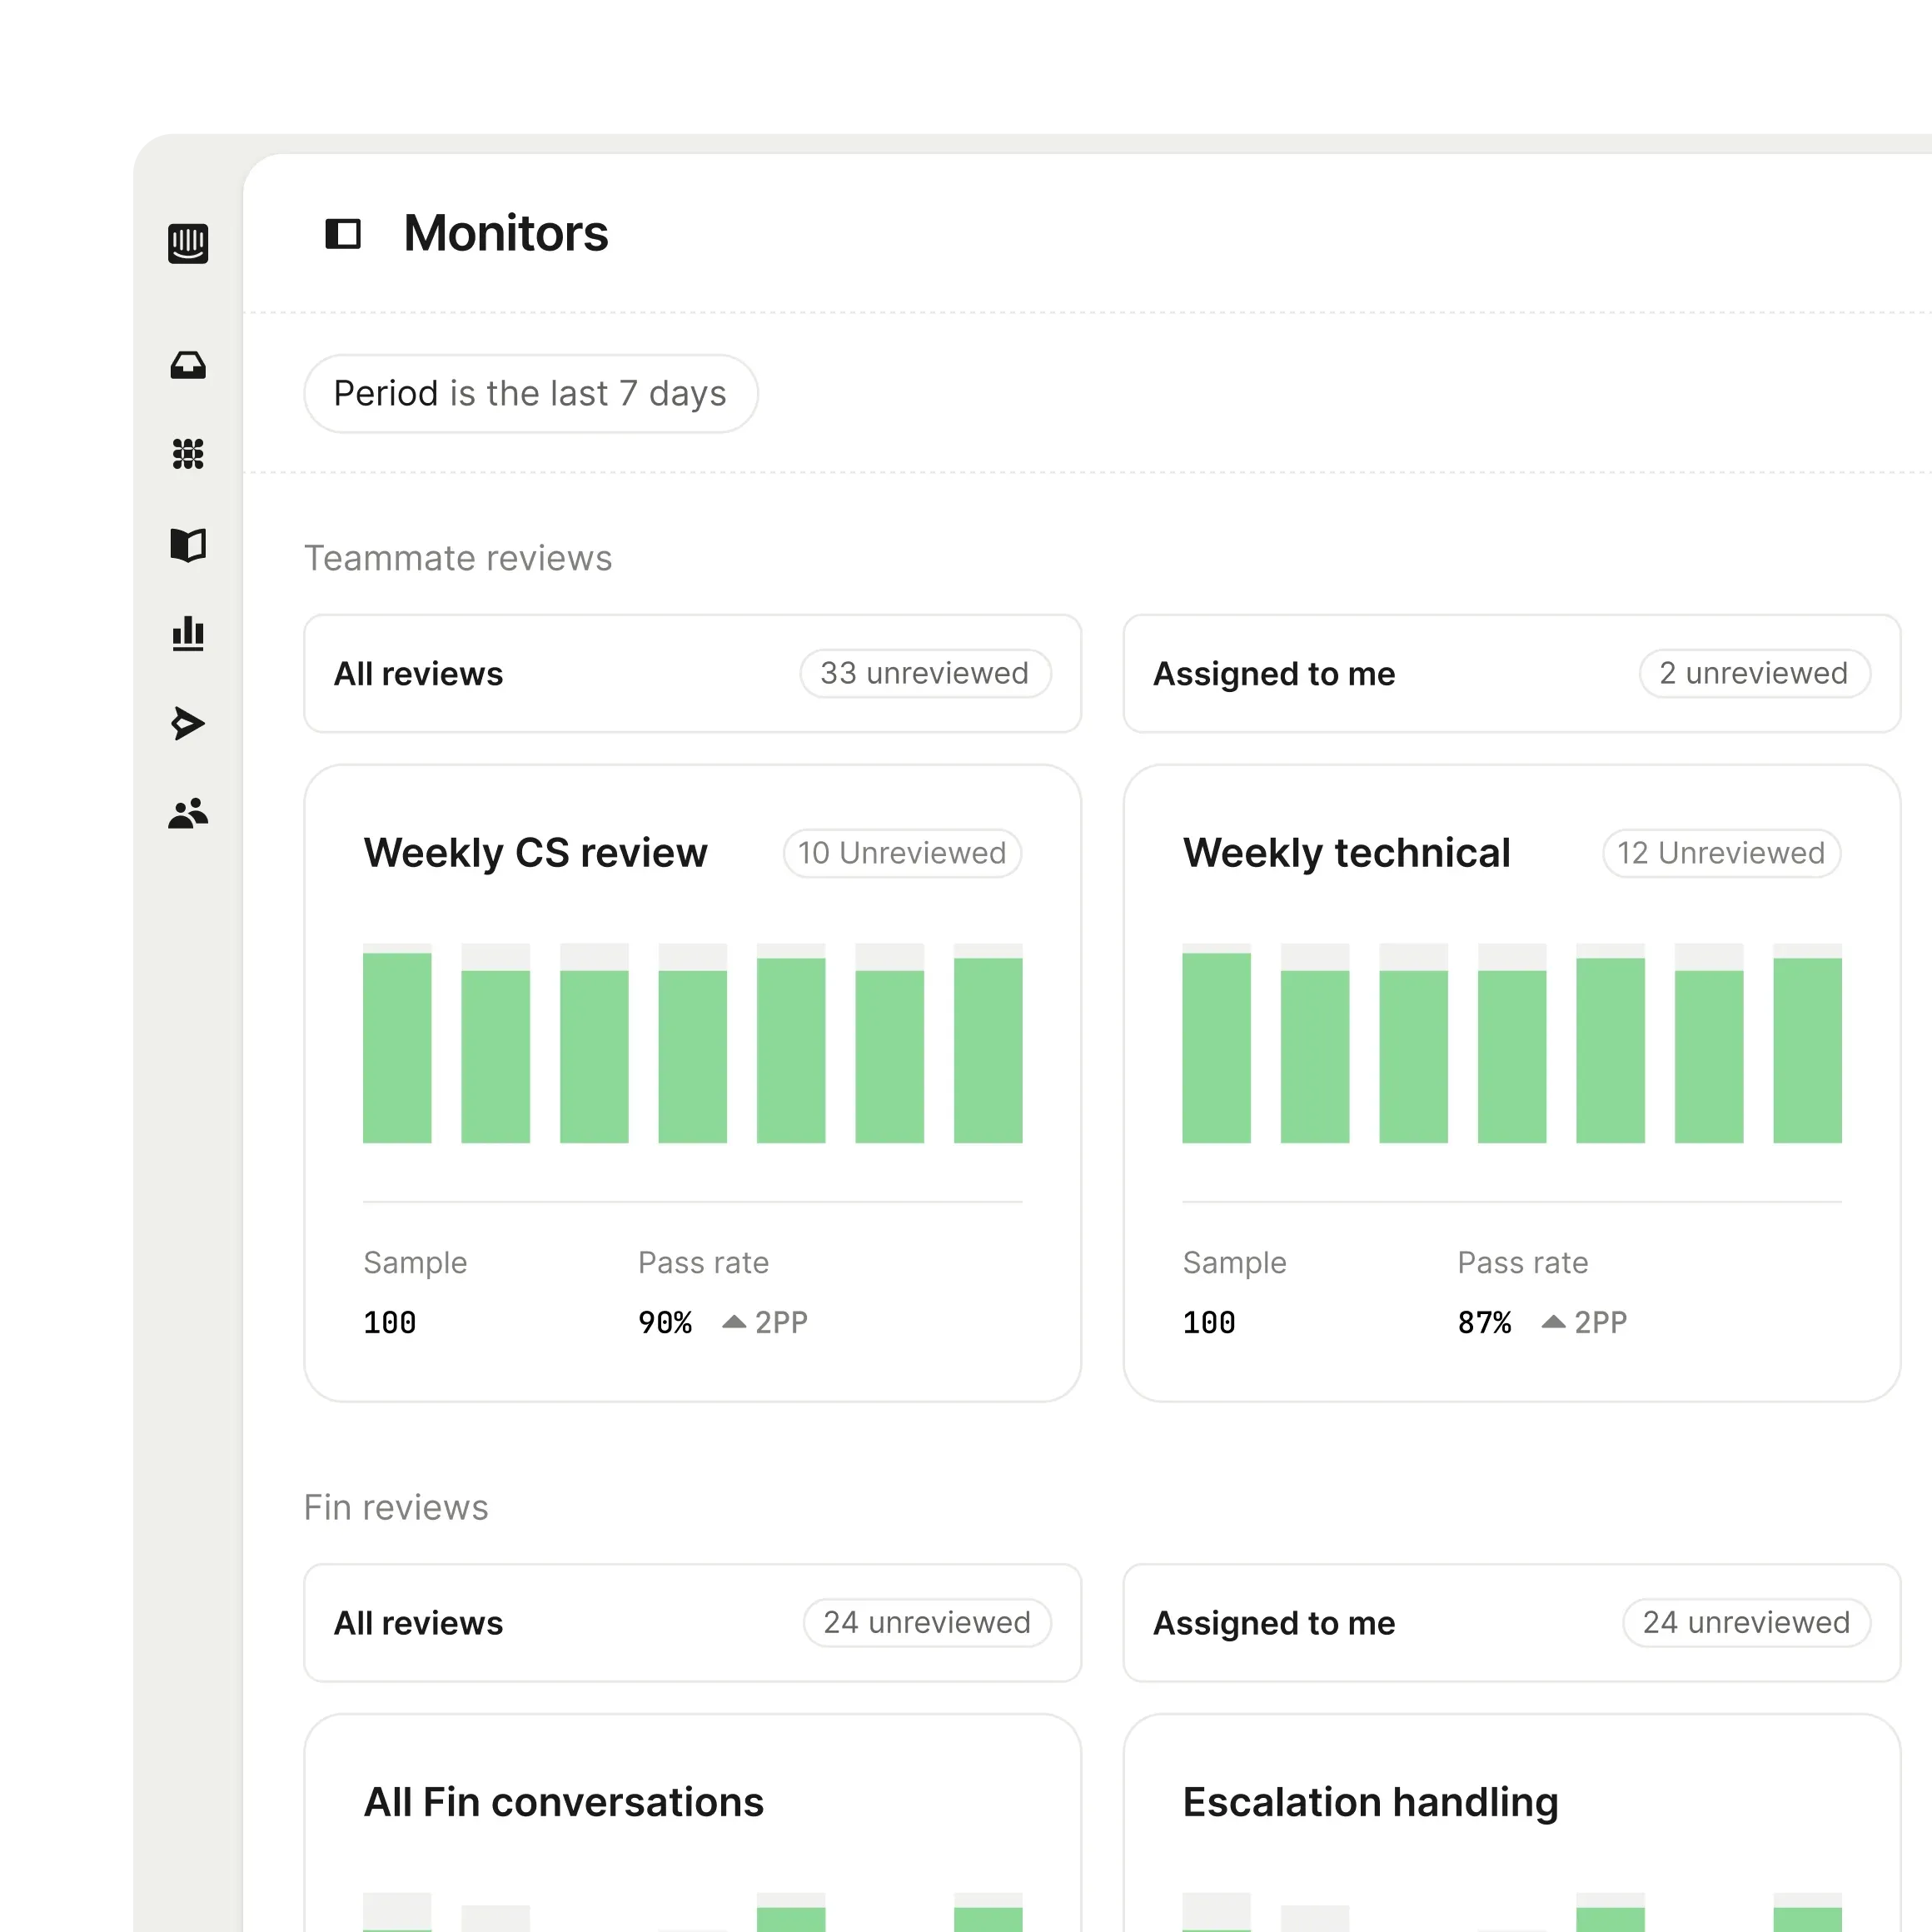Click the 87% pass rate value
The height and width of the screenshot is (1932, 1932).
coord(1484,1323)
